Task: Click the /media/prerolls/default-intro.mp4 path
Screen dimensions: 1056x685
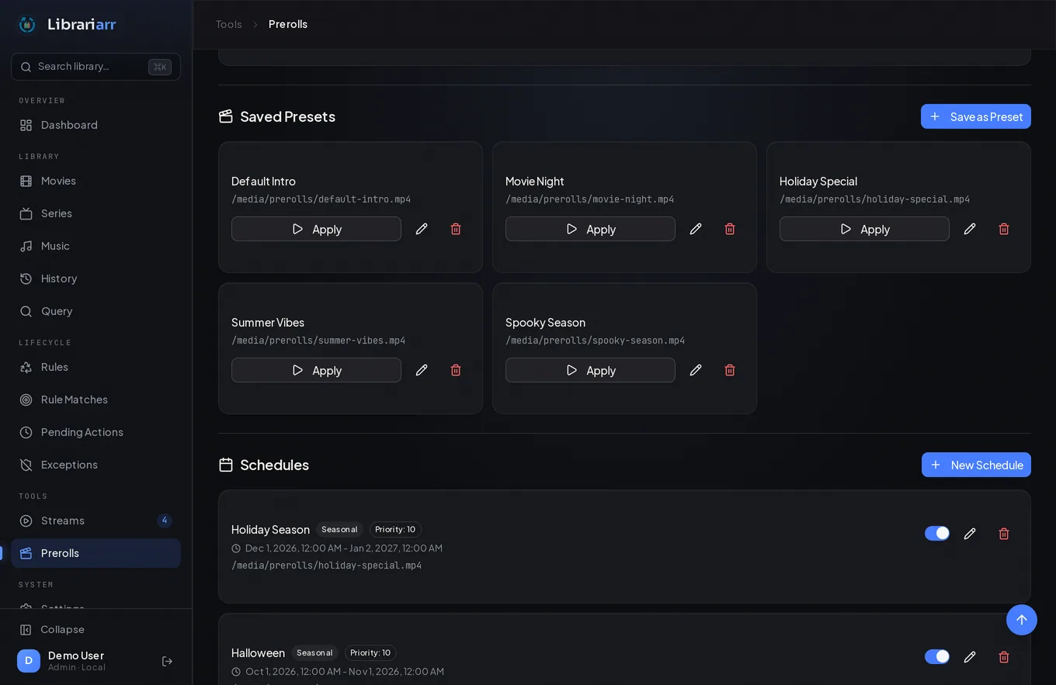Action: pyautogui.click(x=321, y=199)
